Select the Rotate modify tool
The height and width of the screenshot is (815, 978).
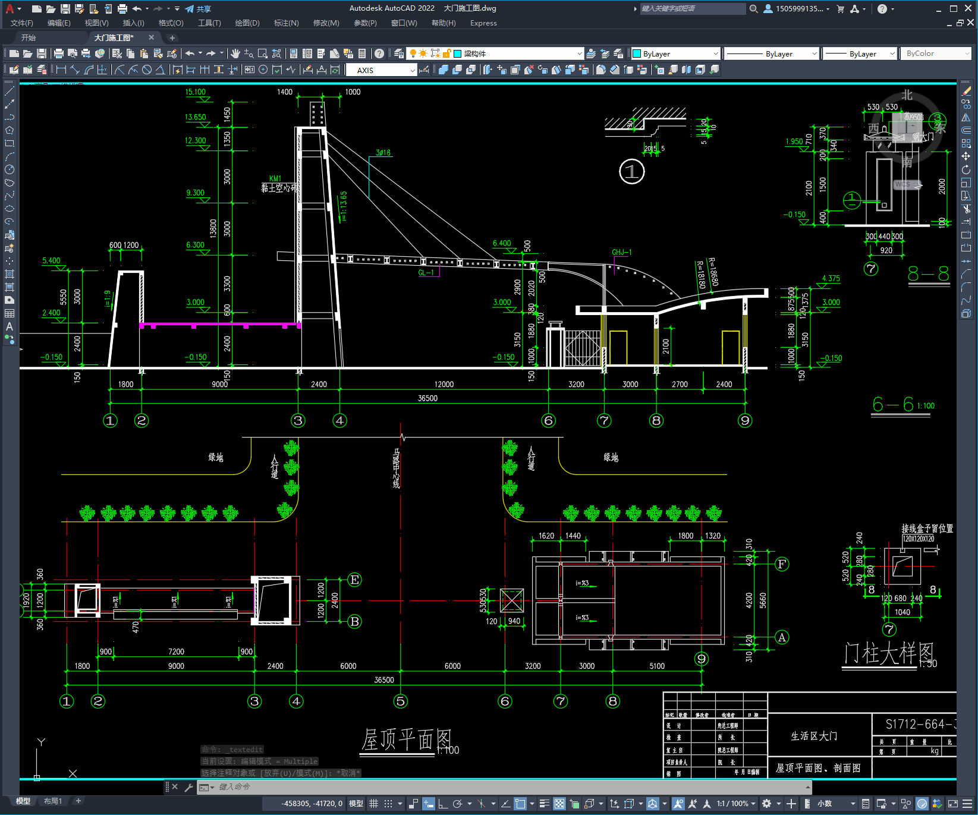966,169
